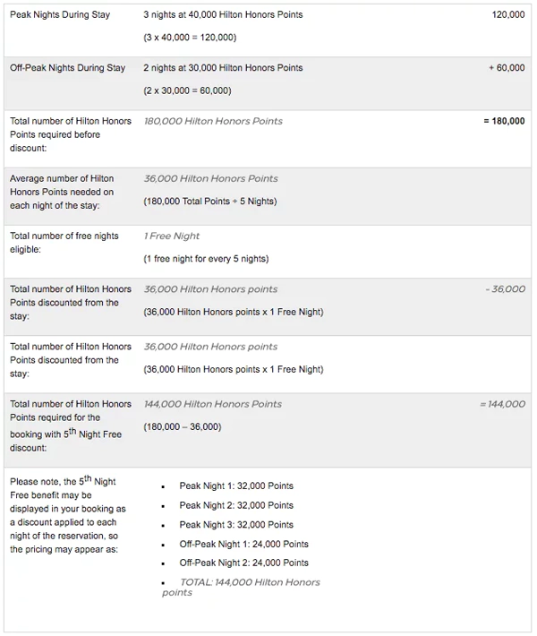Click the 120,000 value in the right column
This screenshot has height=636, width=537.
[508, 15]
